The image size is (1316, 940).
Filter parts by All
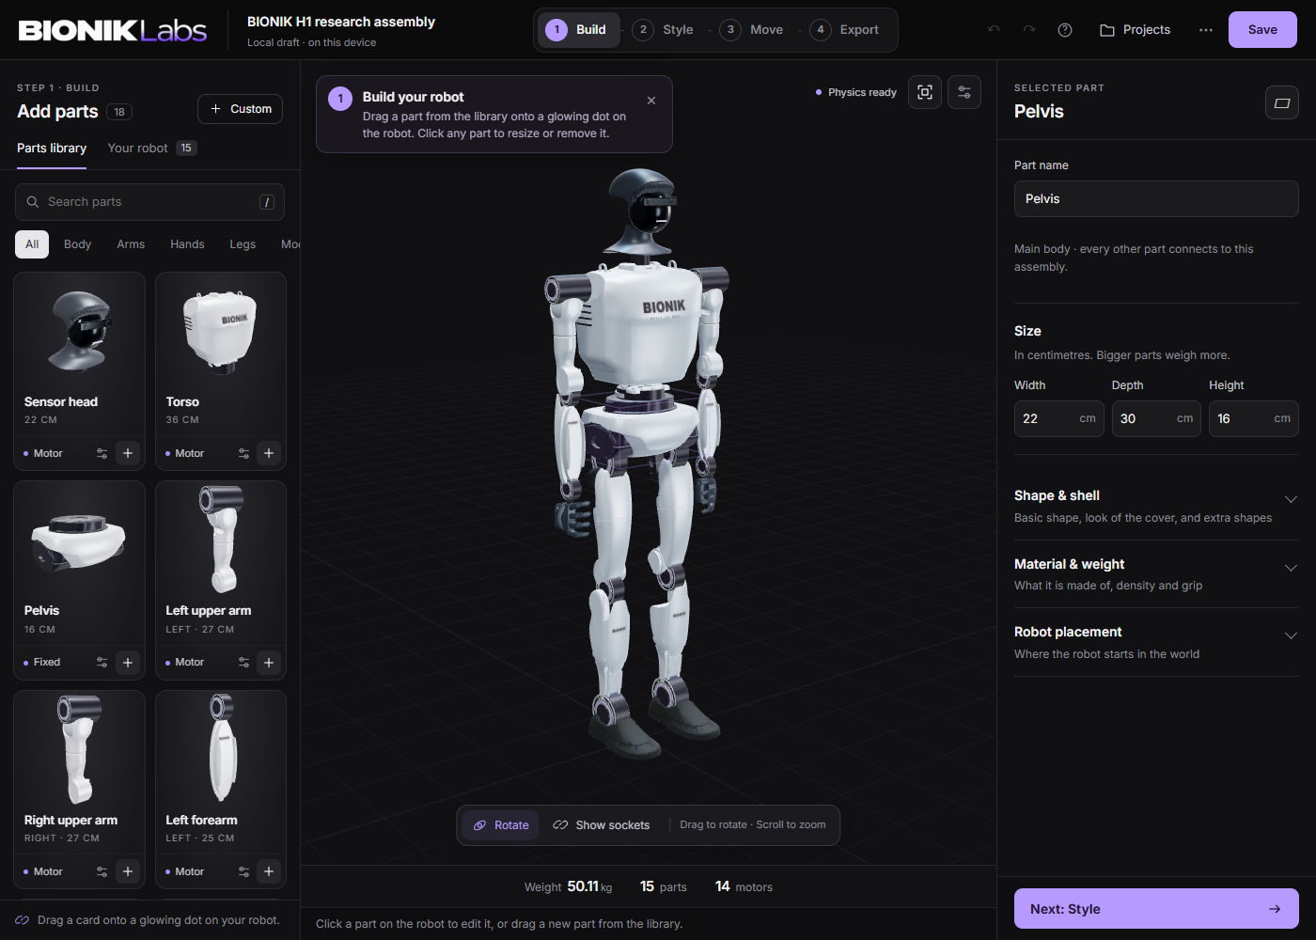tap(32, 244)
